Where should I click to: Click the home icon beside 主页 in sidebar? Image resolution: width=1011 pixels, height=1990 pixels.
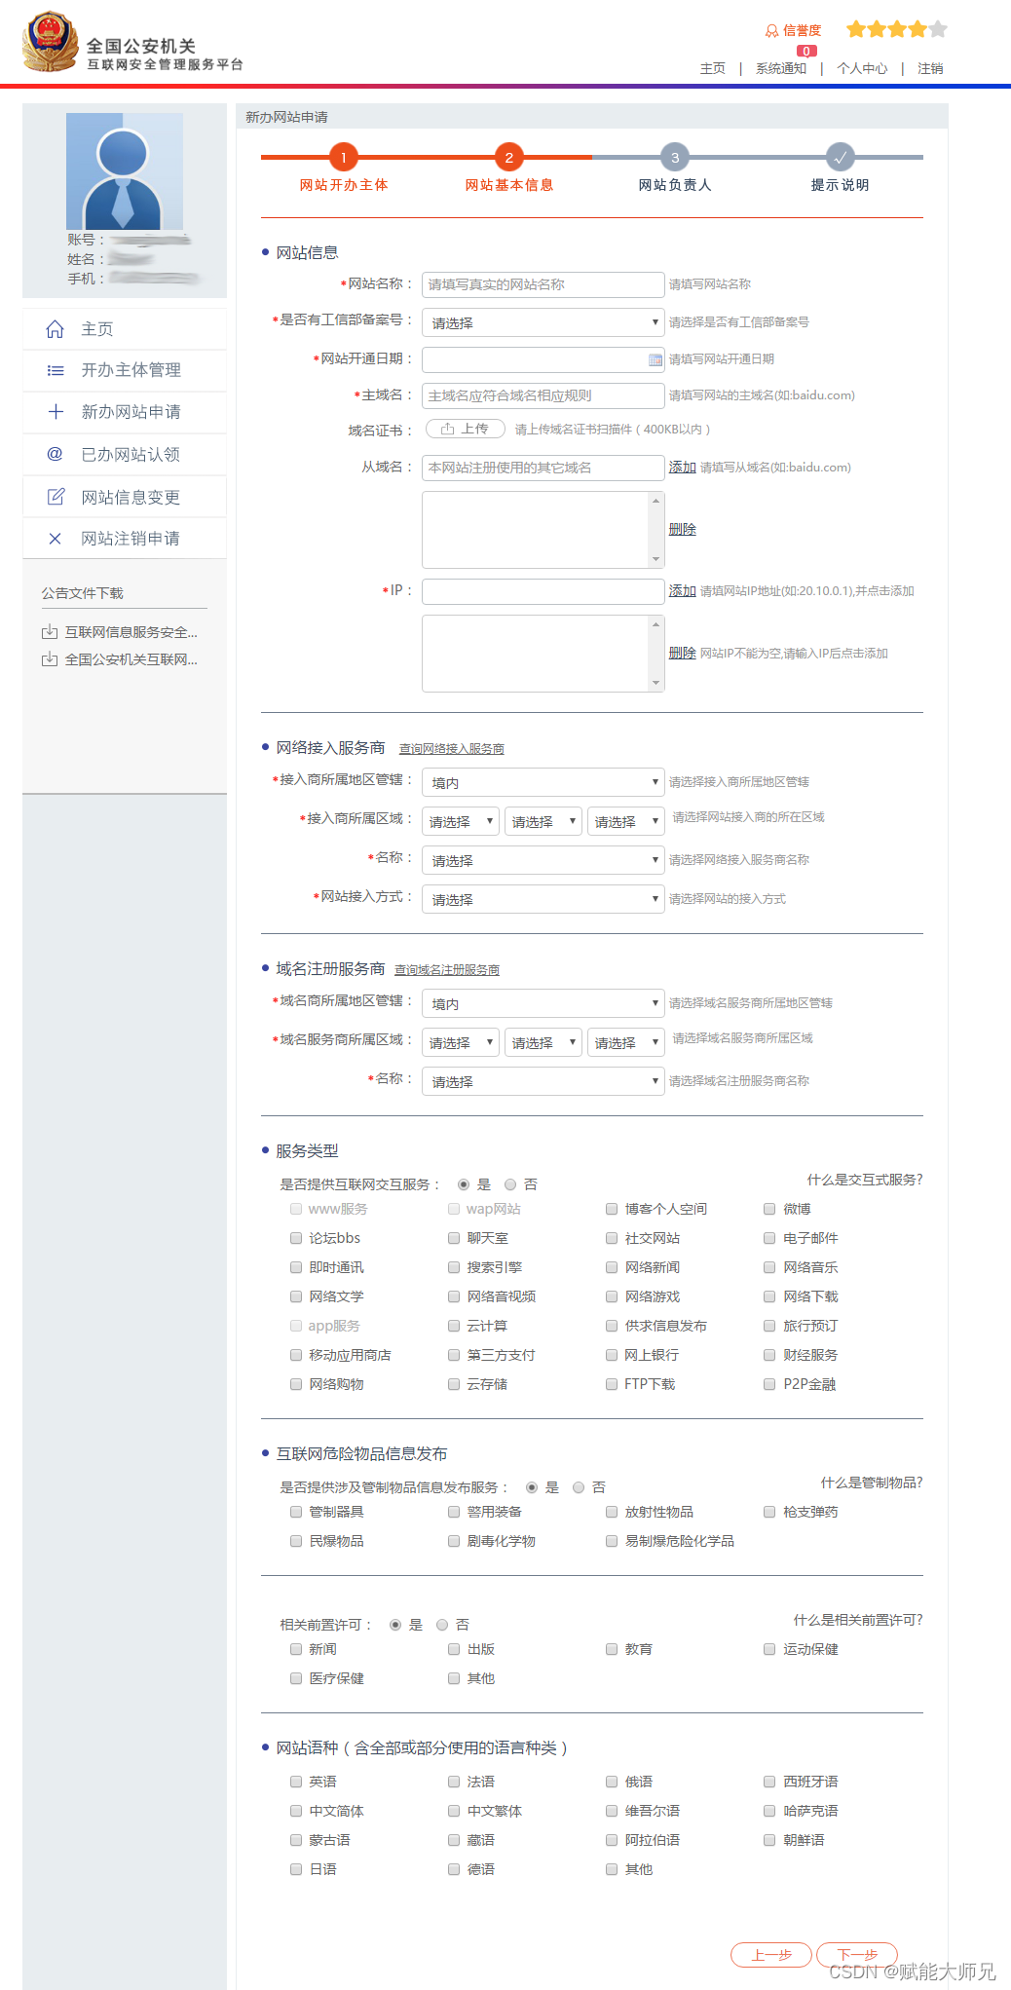56,329
